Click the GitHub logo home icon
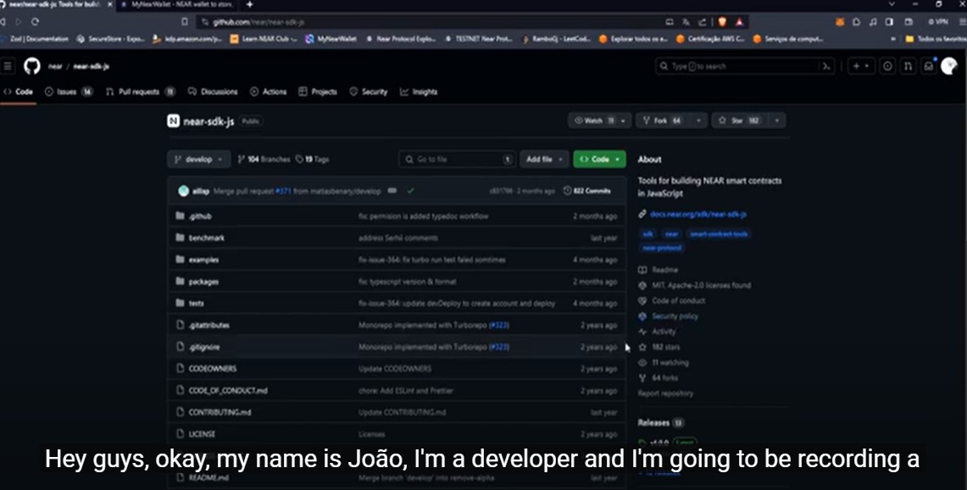This screenshot has width=967, height=490. click(31, 66)
